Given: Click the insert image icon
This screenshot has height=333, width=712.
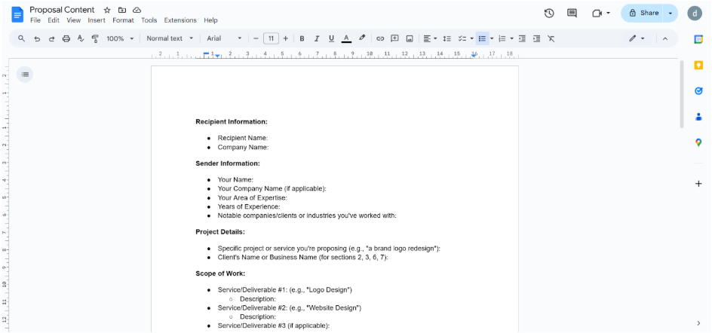Looking at the screenshot, I should point(410,38).
